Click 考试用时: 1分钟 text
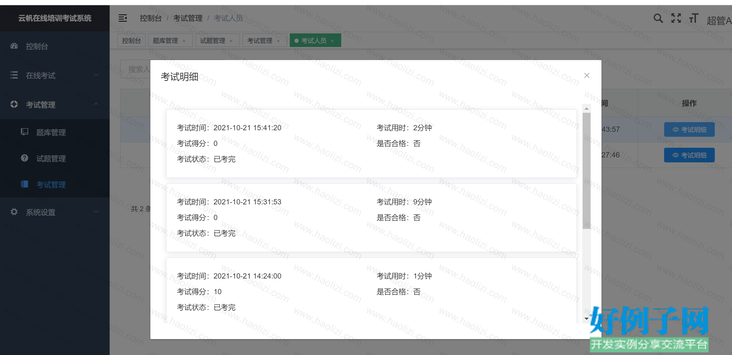This screenshot has height=355, width=732. pyautogui.click(x=404, y=276)
